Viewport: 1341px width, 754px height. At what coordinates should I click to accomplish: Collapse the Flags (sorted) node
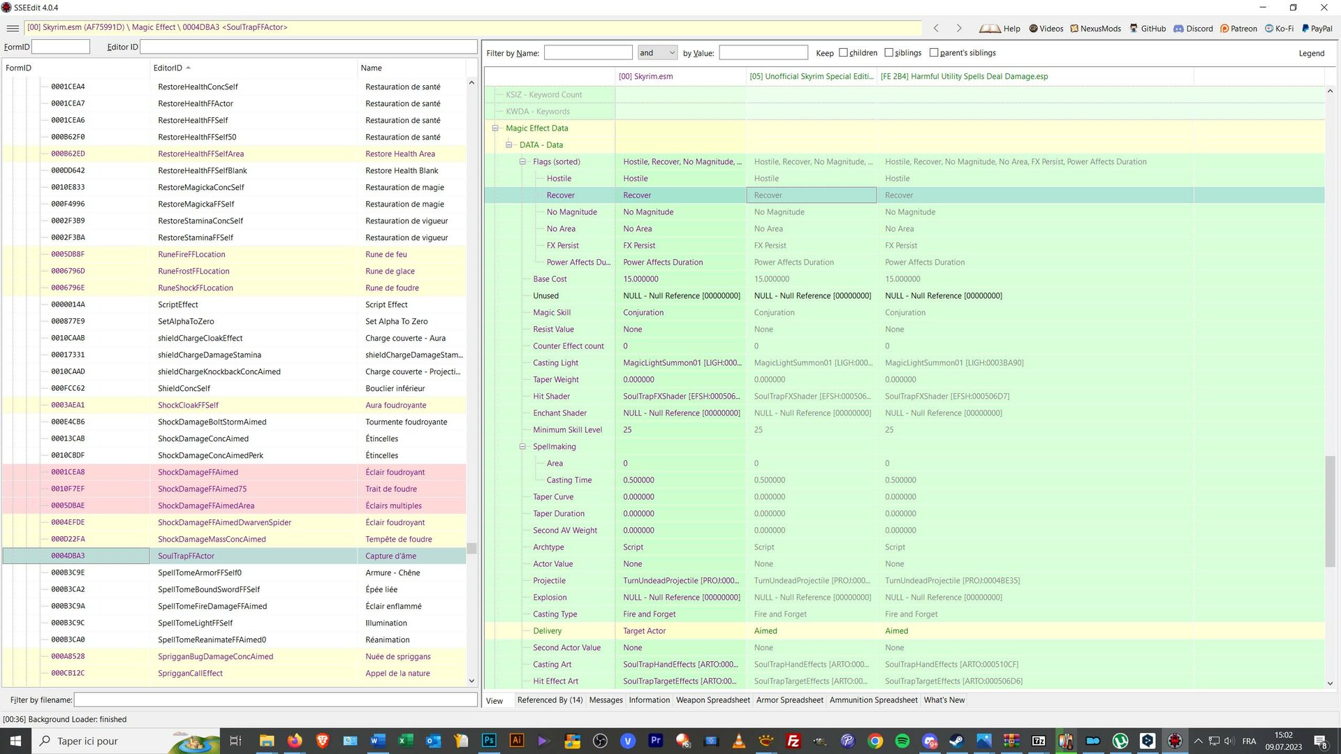click(x=522, y=161)
